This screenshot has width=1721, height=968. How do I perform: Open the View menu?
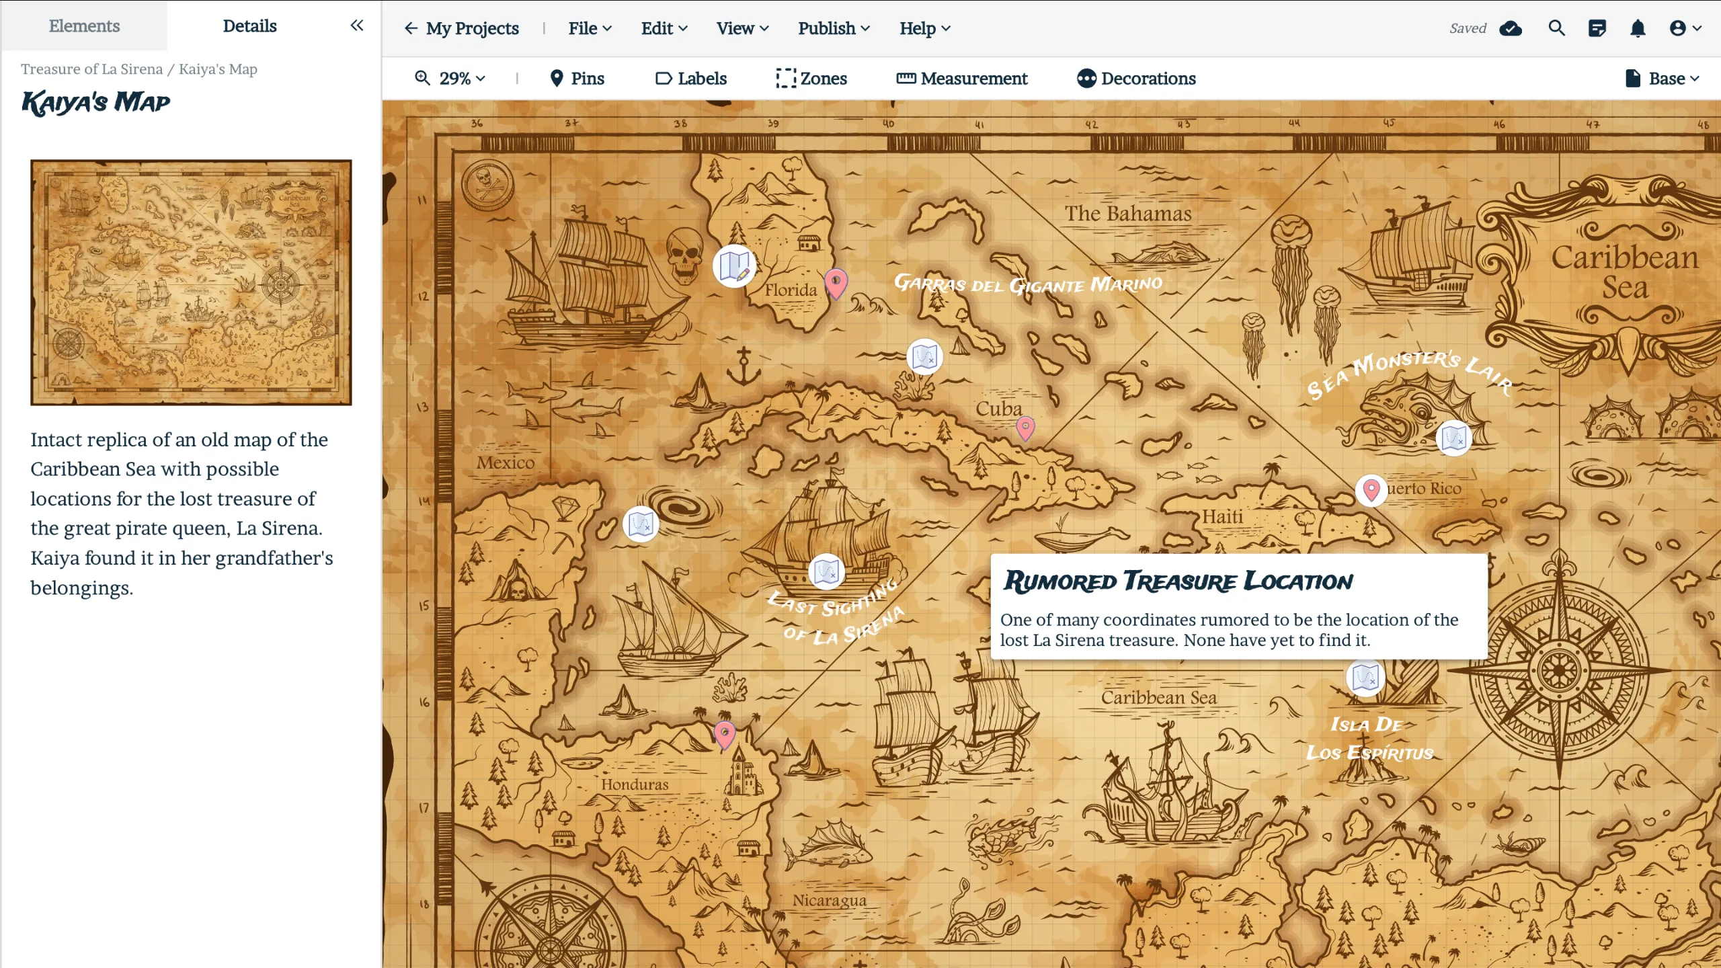[743, 28]
